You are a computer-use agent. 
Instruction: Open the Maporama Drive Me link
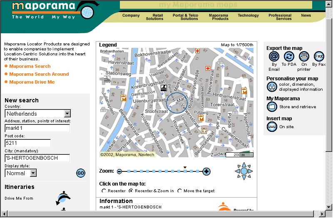click(32, 82)
